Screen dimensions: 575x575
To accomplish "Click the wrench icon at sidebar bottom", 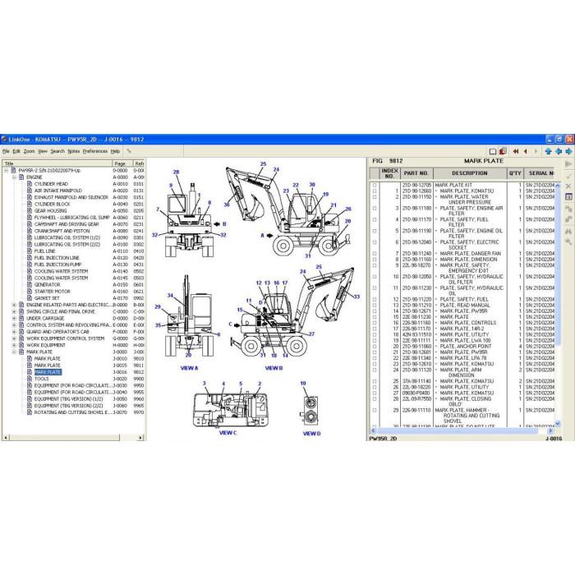I will tap(568, 241).
